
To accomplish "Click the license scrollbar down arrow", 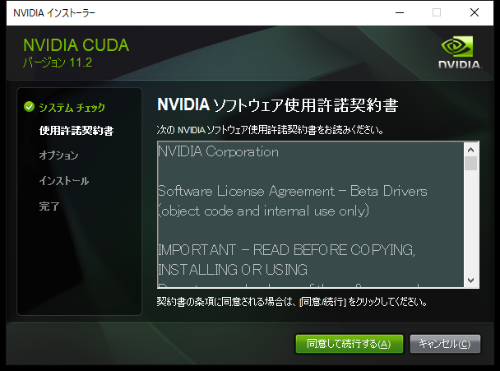I will [x=470, y=280].
